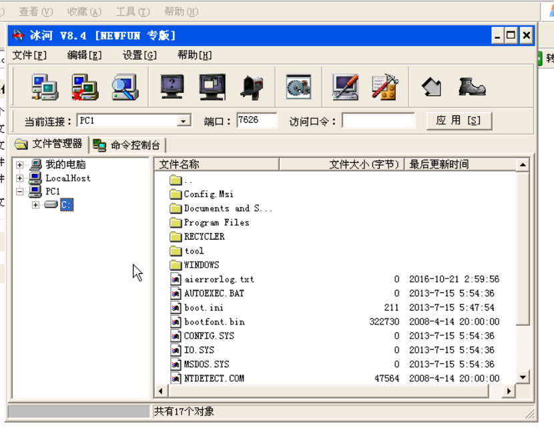554x446 pixels.
Task: Click the 322730 file size value
Action: point(384,322)
